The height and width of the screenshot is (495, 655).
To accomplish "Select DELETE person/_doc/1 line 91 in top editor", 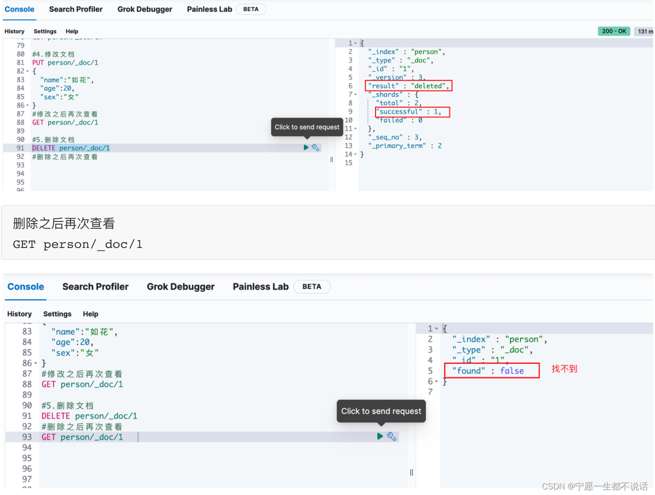I will coord(71,148).
